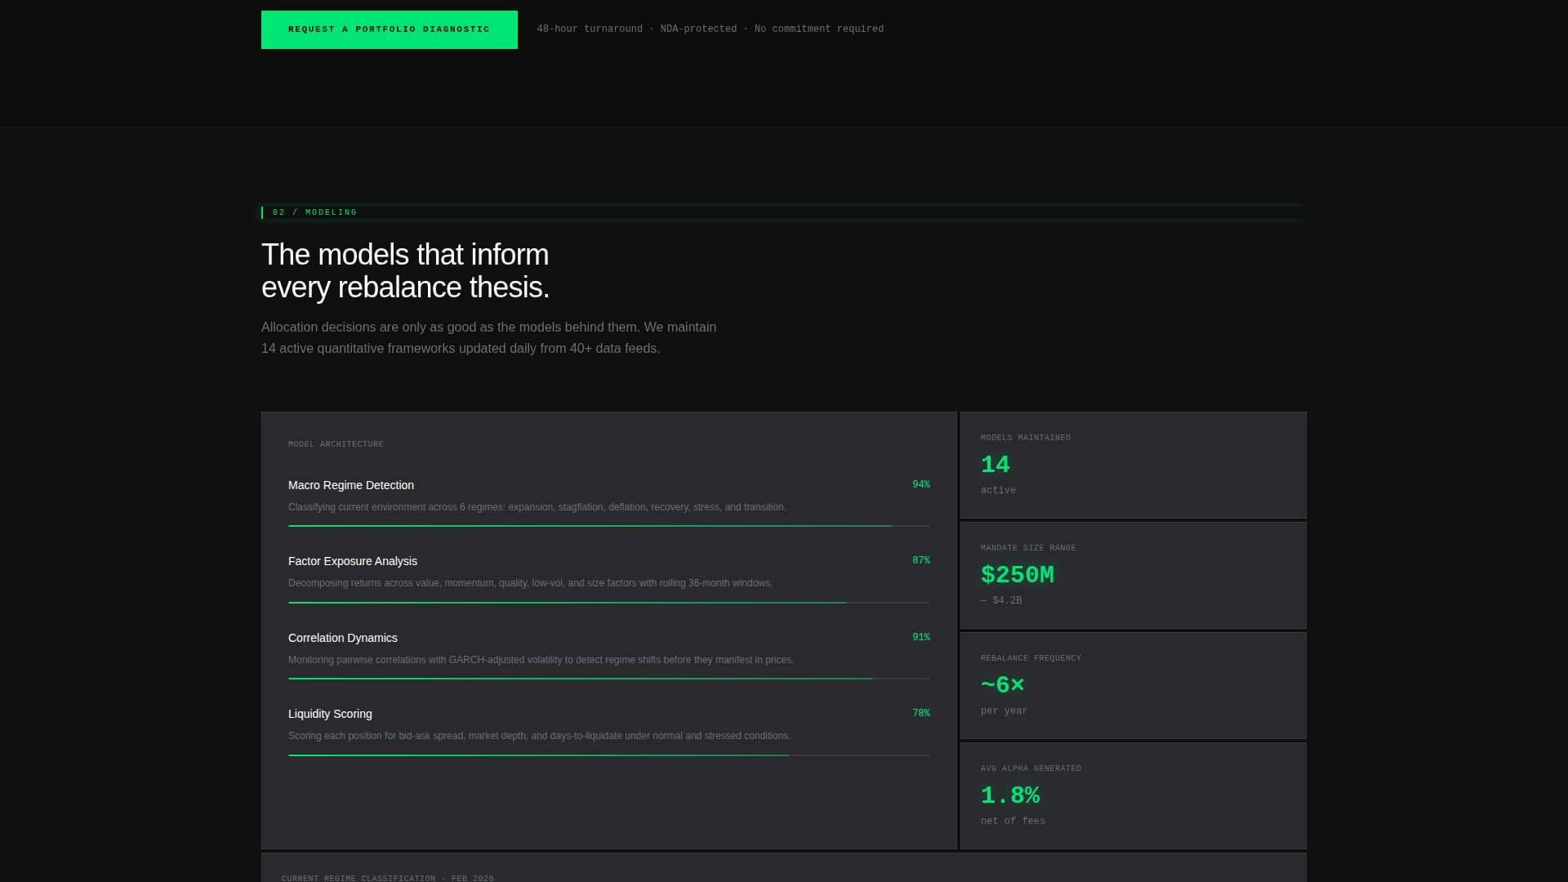Click 'CURRENT REGIME CLASSIFICATION · FEB 2026' label
The width and height of the screenshot is (1568, 882).
pyautogui.click(x=388, y=878)
